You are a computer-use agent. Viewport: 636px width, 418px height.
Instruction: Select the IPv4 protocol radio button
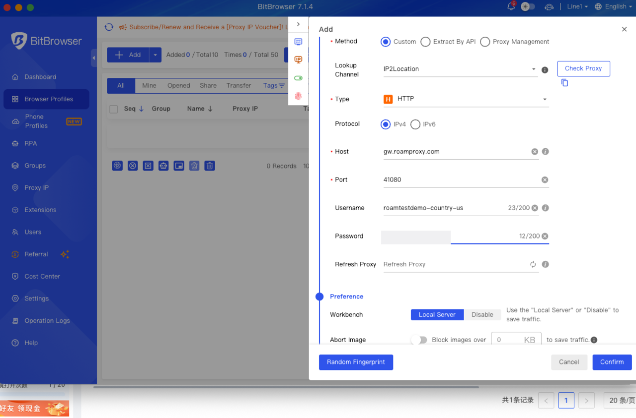click(386, 124)
